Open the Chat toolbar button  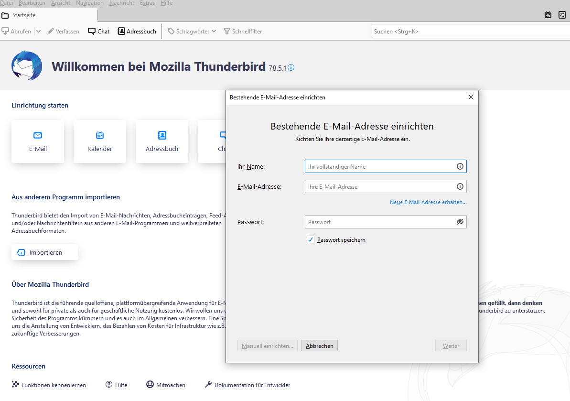pyautogui.click(x=98, y=31)
